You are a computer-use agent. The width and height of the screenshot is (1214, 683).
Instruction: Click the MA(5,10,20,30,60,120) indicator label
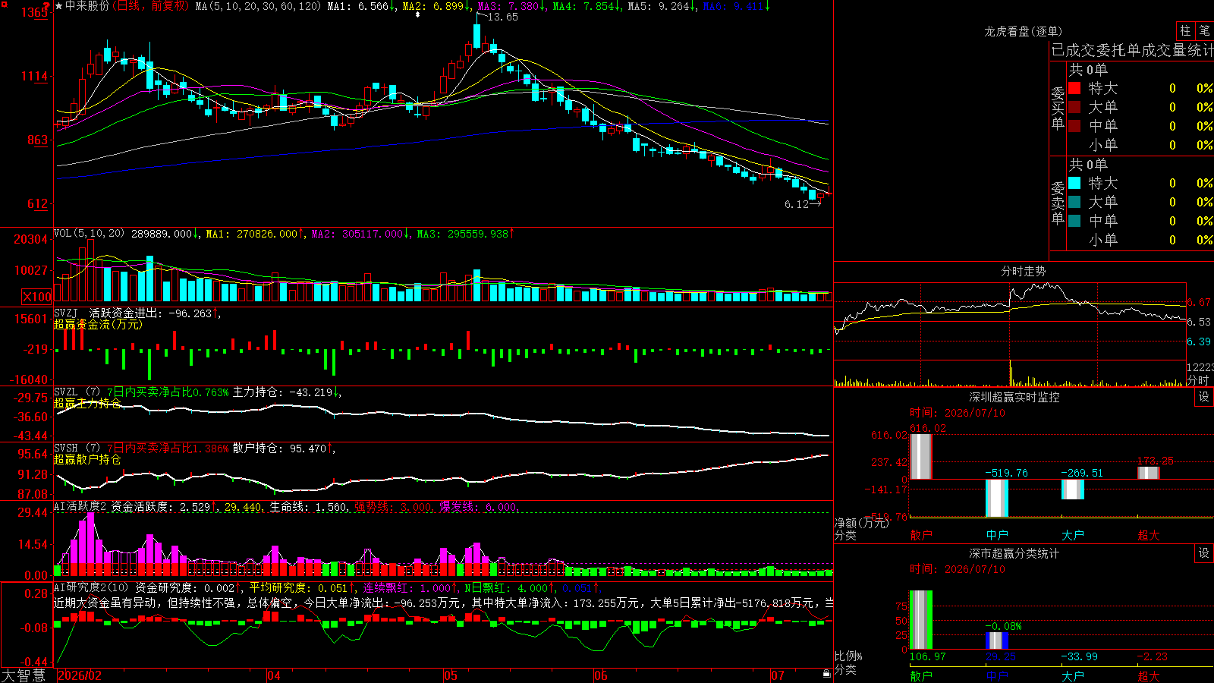tap(258, 6)
